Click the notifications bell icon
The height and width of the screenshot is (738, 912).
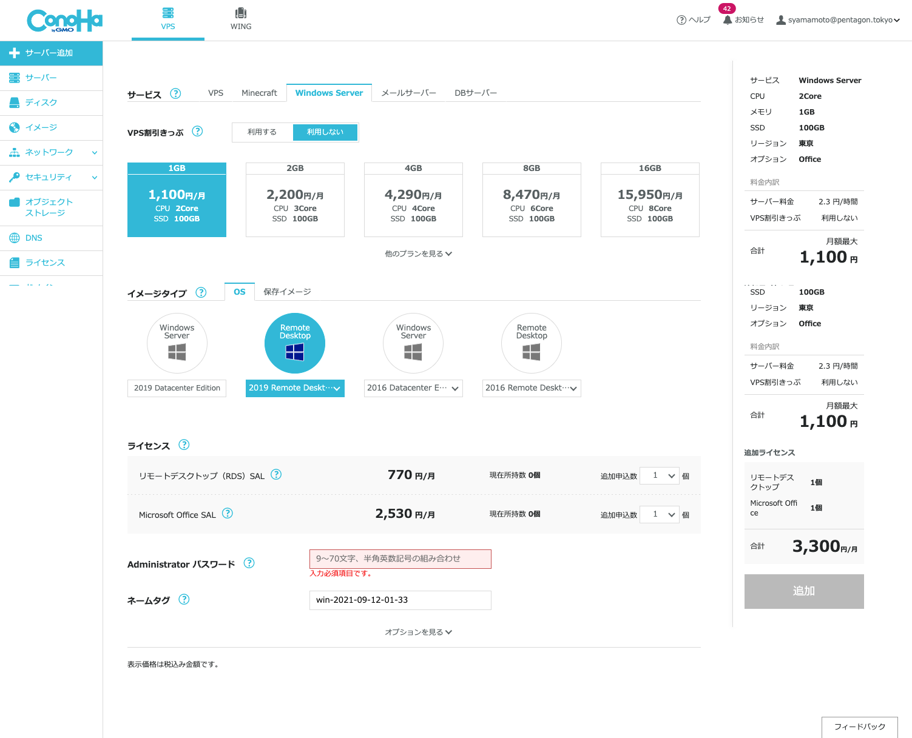[727, 20]
